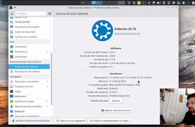This screenshot has height=127, width=195.
Task: Open Cortafuegos firewall settings
Action: [29, 57]
